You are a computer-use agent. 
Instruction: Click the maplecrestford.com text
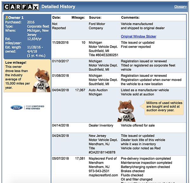[x=103, y=175]
